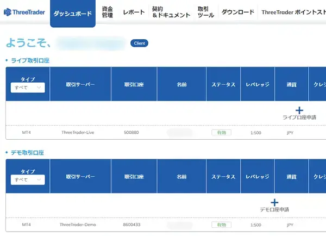This screenshot has height=236, width=326.
Task: Click the Client badge
Action: 139,43
